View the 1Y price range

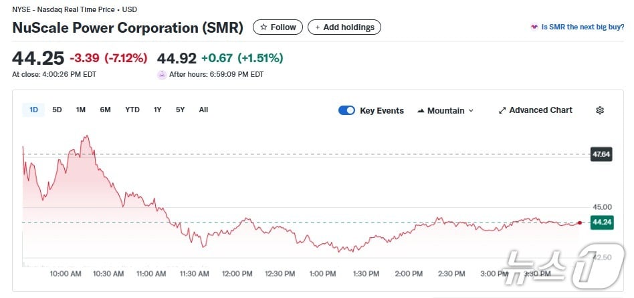tap(157, 110)
